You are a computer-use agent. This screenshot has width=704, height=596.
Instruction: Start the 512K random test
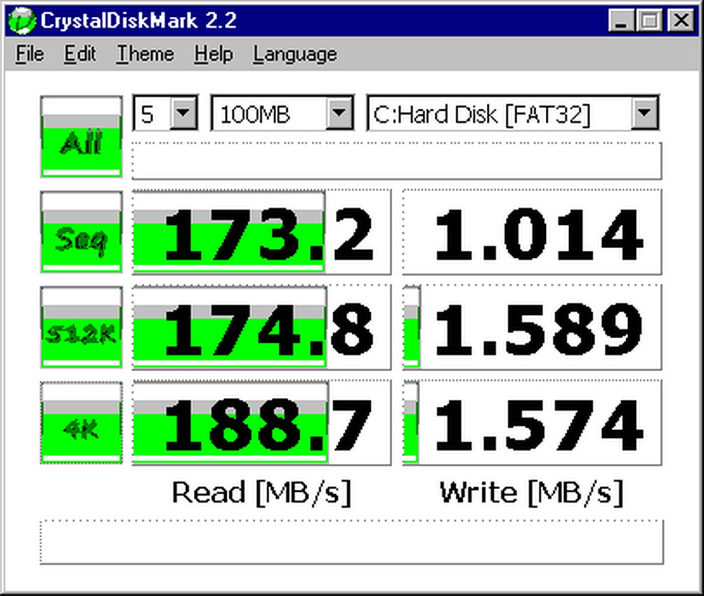pos(81,328)
